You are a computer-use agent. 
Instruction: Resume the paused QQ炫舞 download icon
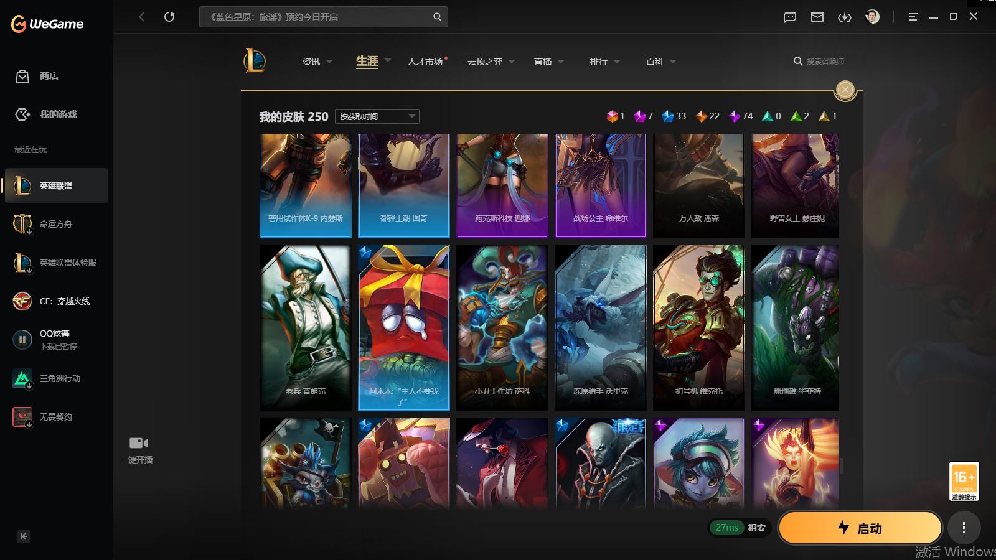22,340
